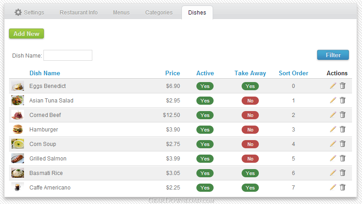Remove Grilled Salmon with trash icon

click(x=343, y=158)
